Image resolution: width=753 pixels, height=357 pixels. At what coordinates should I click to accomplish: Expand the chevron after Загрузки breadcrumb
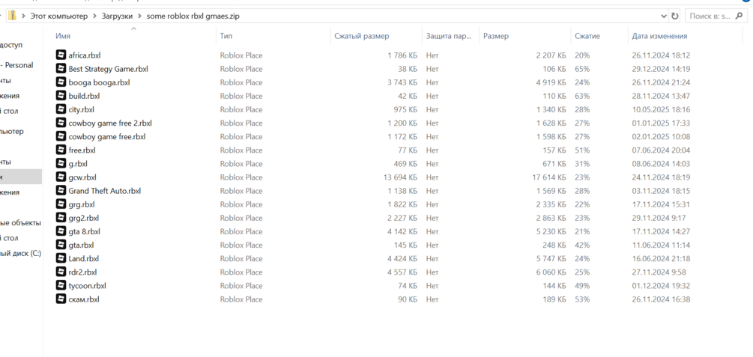coord(140,16)
